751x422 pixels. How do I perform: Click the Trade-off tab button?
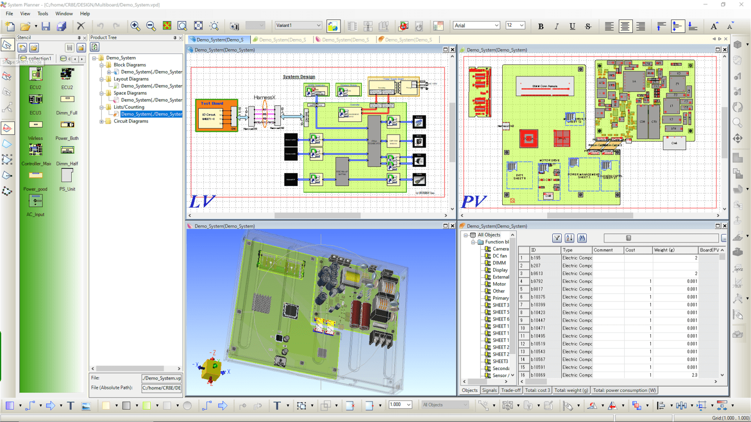511,390
